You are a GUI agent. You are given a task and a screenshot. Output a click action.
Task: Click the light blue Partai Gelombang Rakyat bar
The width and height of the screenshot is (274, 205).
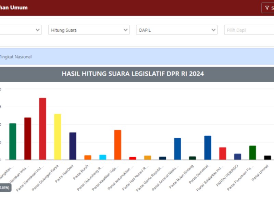click(x=103, y=157)
